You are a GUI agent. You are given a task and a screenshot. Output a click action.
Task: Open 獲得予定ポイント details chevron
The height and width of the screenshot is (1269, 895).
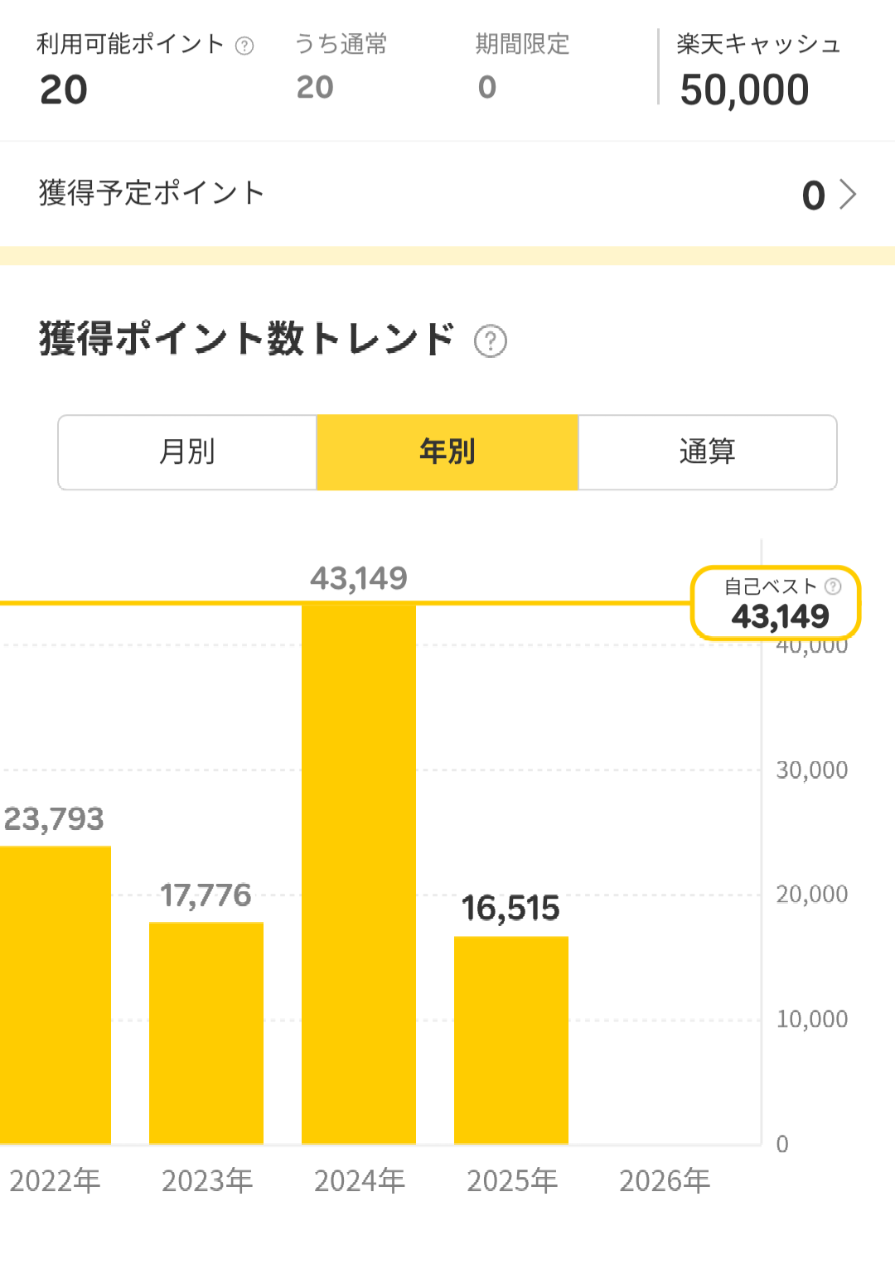pyautogui.click(x=848, y=195)
